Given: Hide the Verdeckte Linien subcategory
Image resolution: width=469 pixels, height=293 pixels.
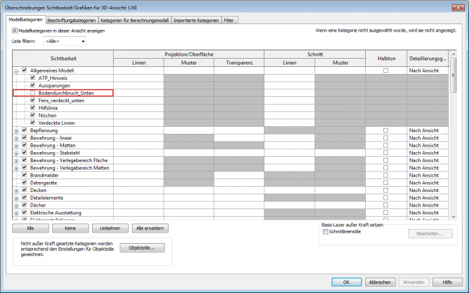Looking at the screenshot, I should coord(33,123).
